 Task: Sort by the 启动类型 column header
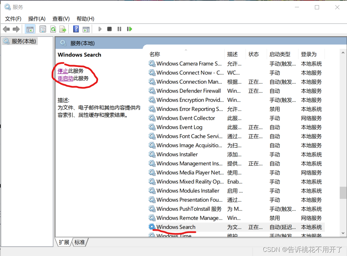coord(280,54)
